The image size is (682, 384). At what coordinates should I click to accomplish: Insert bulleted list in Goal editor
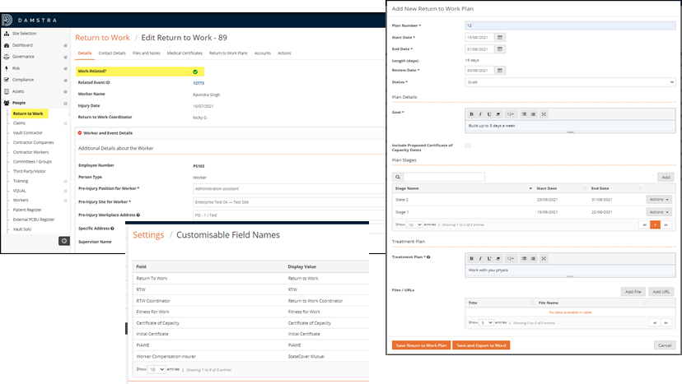[x=524, y=114]
